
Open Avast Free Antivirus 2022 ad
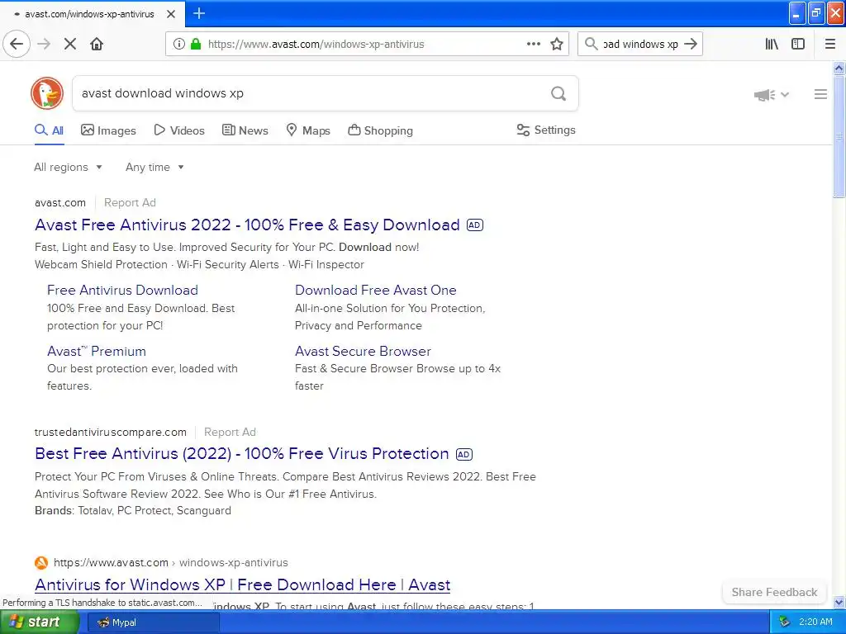click(x=247, y=225)
